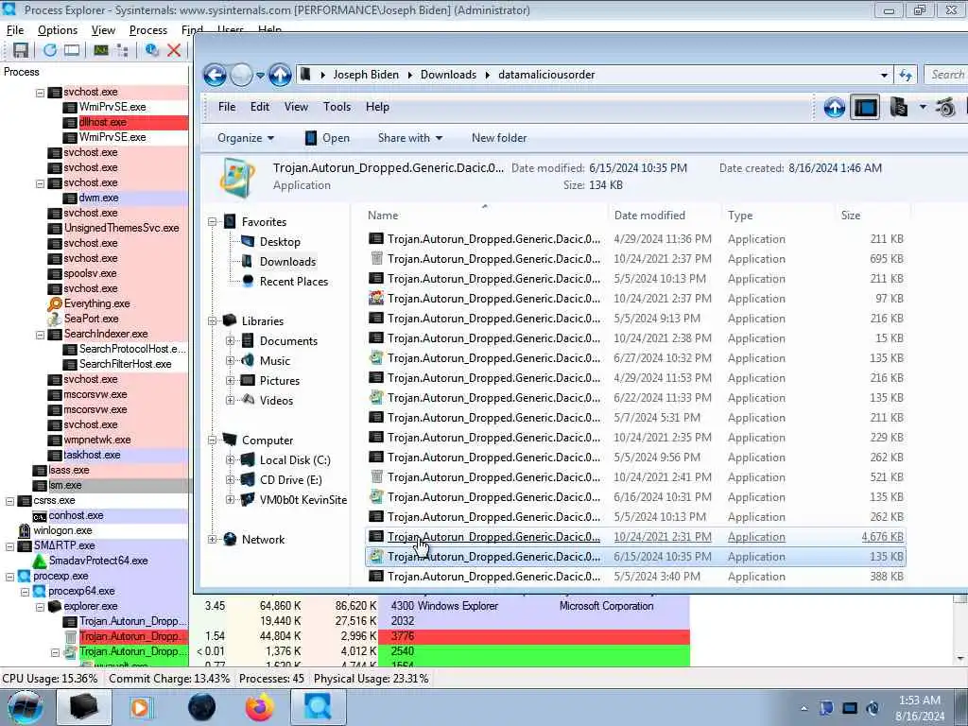Sort files by Size column
The height and width of the screenshot is (726, 968).
coord(872,216)
